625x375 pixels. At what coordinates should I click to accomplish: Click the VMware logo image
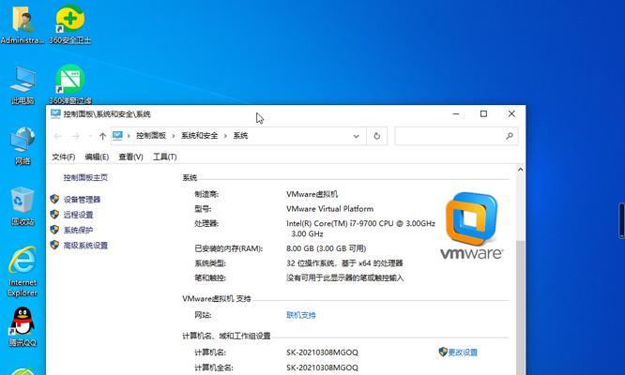[471, 226]
